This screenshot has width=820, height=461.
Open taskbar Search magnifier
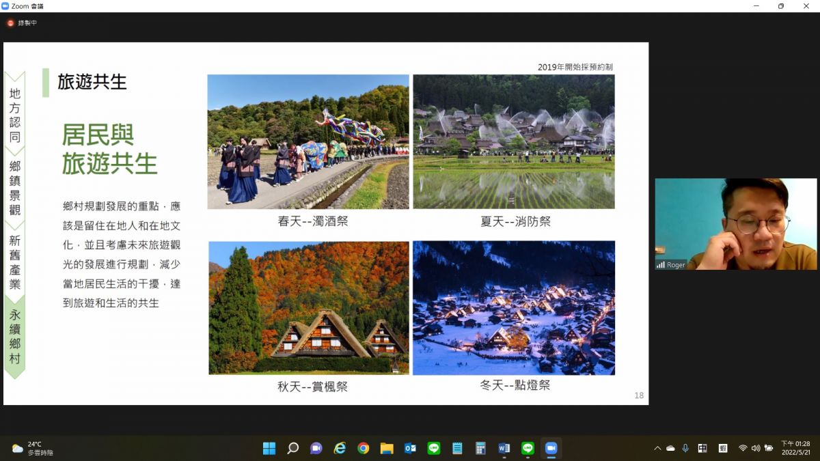coord(292,448)
